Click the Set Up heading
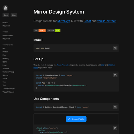 click(x=38, y=59)
